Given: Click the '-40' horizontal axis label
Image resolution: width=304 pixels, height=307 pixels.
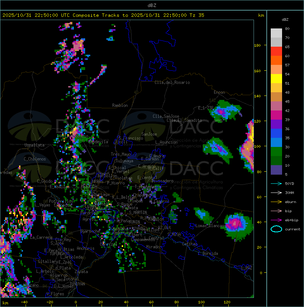Looking at the screenshot, I should coord(24,302).
